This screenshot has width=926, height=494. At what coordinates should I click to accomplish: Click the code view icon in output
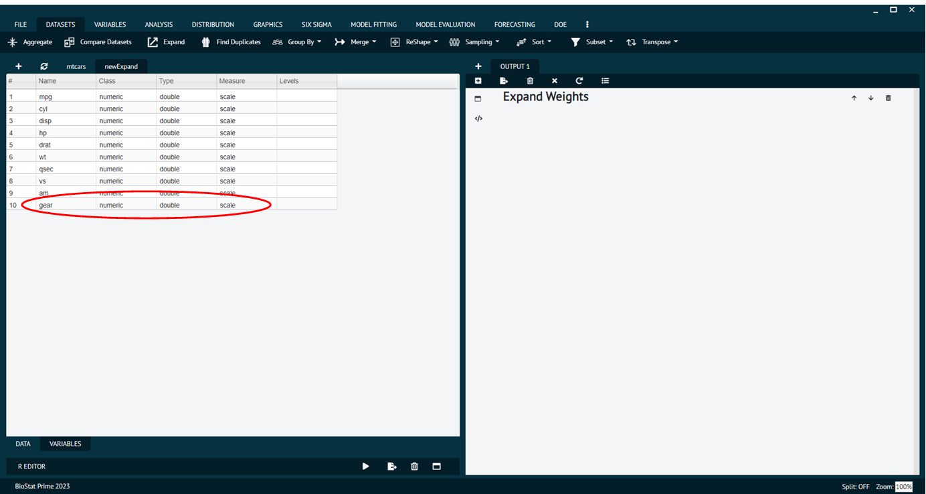pos(478,118)
